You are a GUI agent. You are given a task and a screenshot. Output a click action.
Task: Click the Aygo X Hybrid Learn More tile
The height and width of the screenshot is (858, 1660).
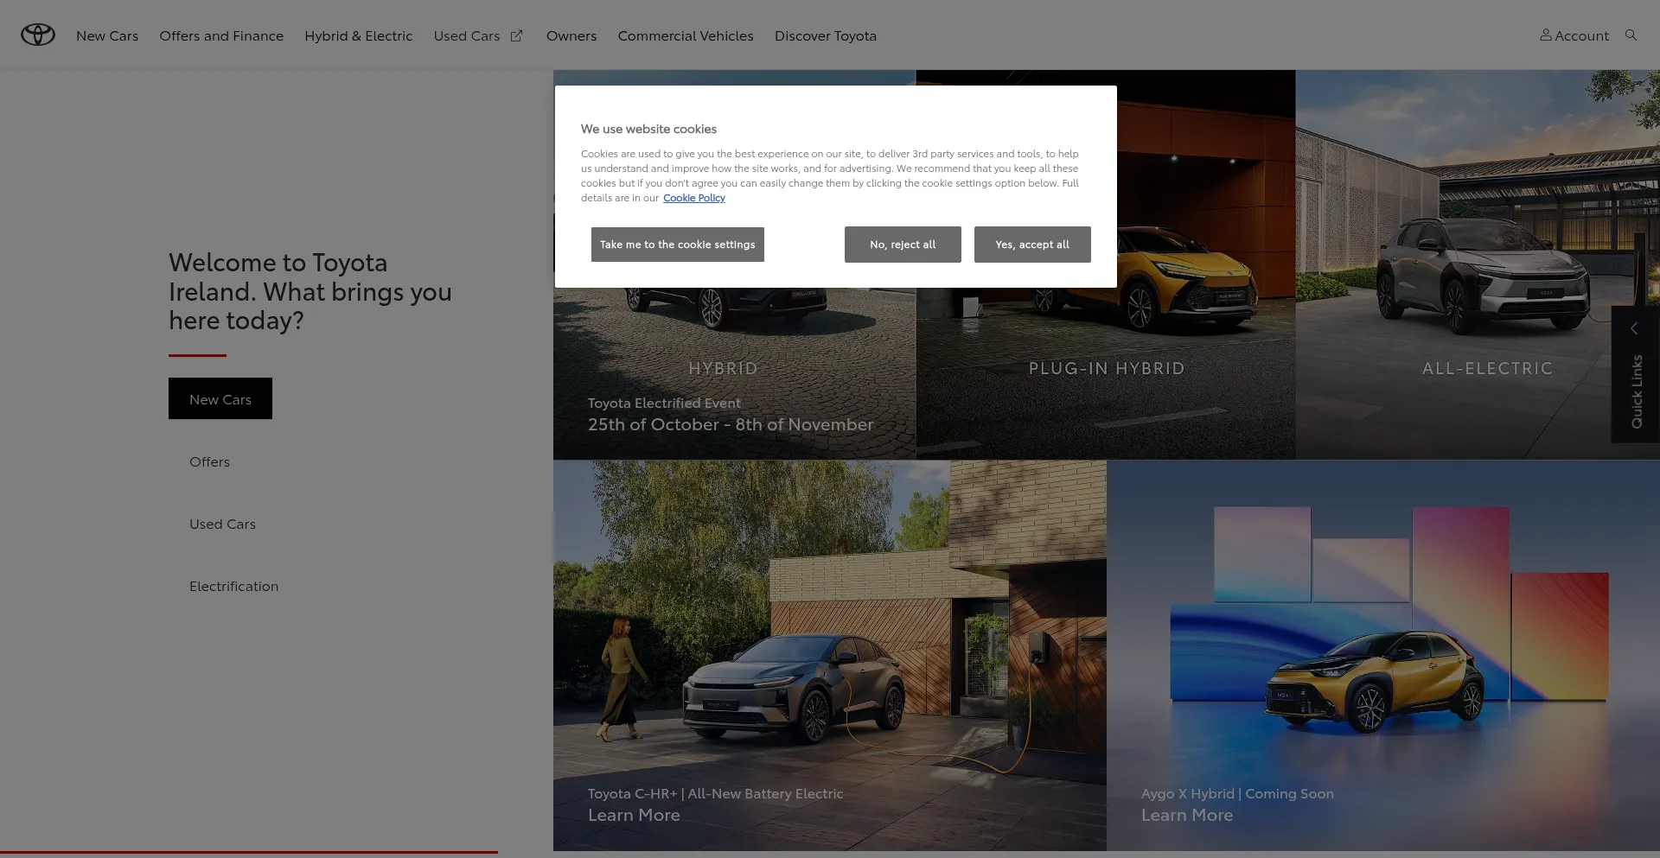click(1187, 815)
